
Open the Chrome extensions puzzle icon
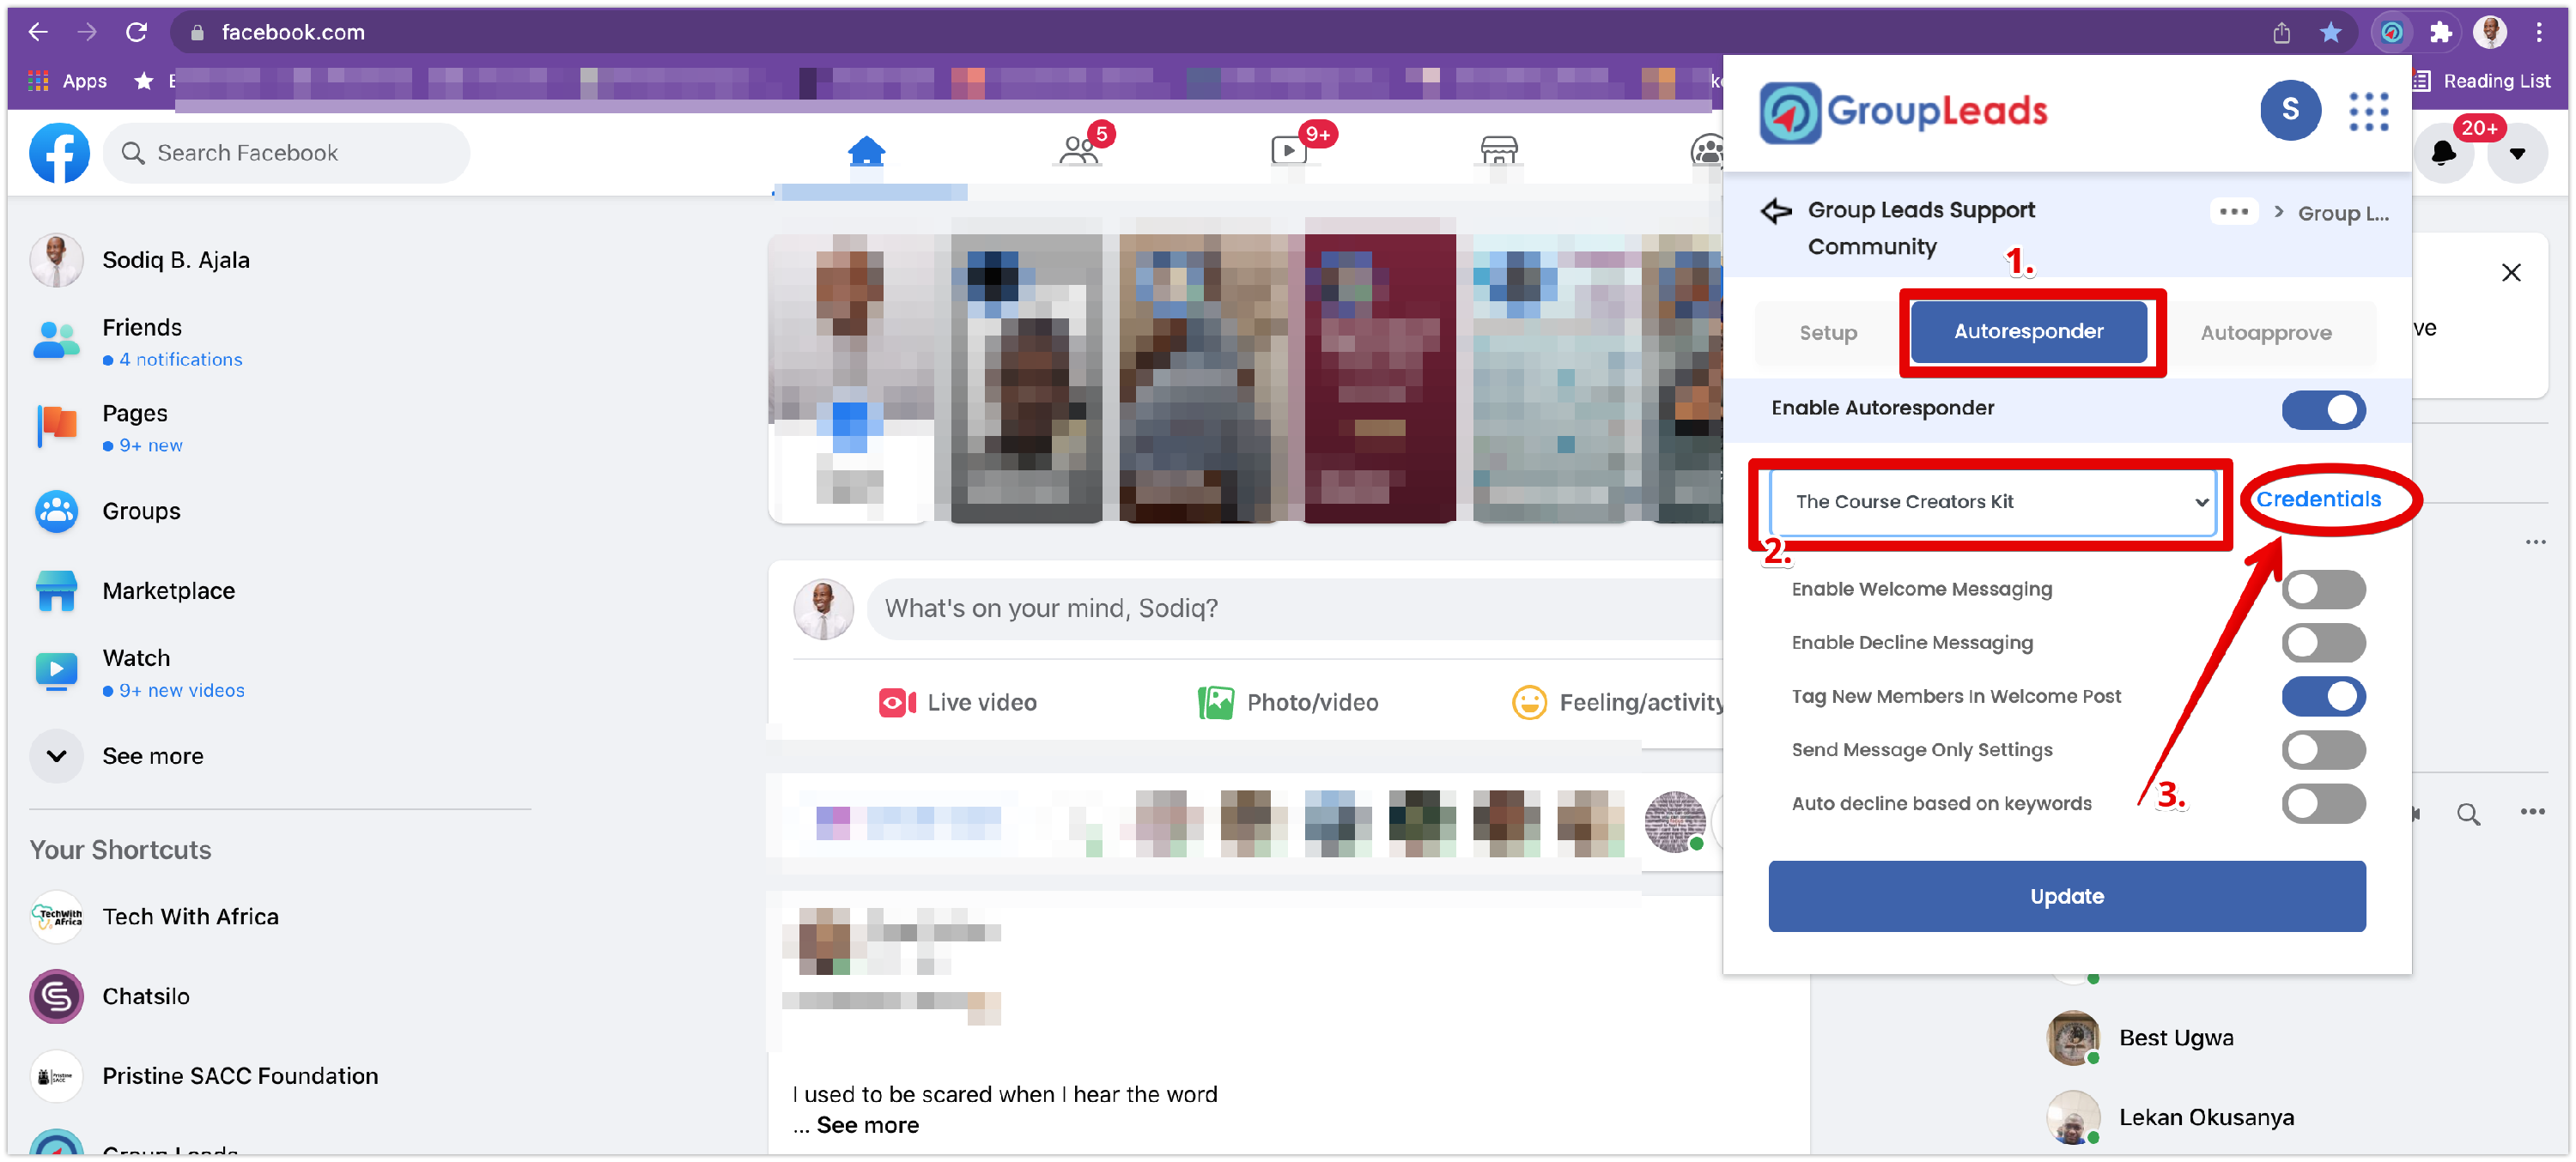(x=2441, y=32)
